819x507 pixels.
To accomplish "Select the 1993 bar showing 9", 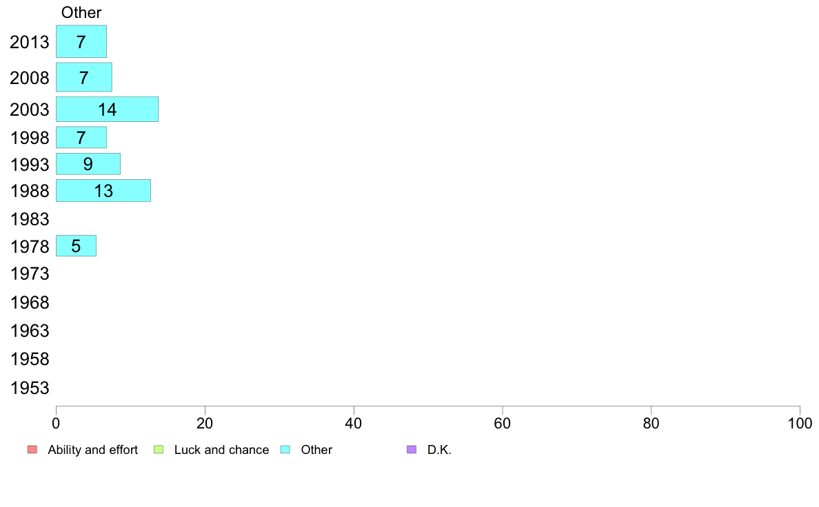I will click(x=88, y=164).
